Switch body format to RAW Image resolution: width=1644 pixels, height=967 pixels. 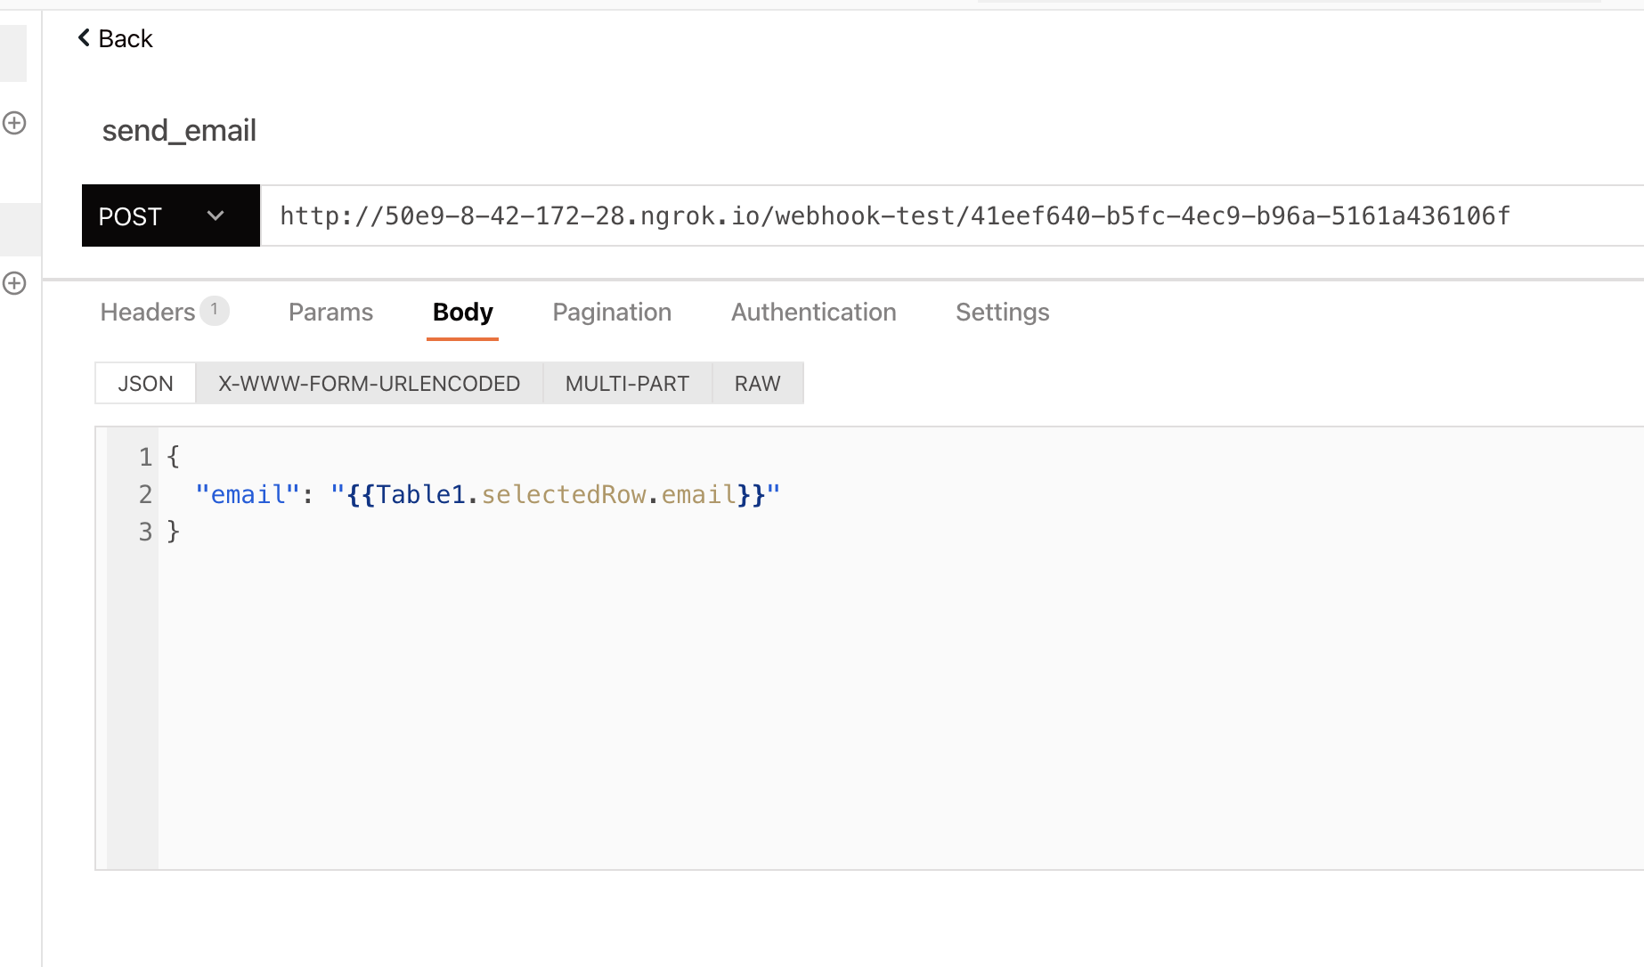pos(757,383)
